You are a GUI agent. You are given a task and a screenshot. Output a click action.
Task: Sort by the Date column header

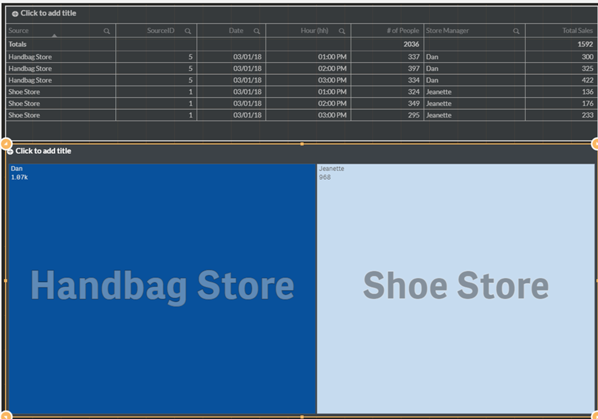tap(236, 31)
